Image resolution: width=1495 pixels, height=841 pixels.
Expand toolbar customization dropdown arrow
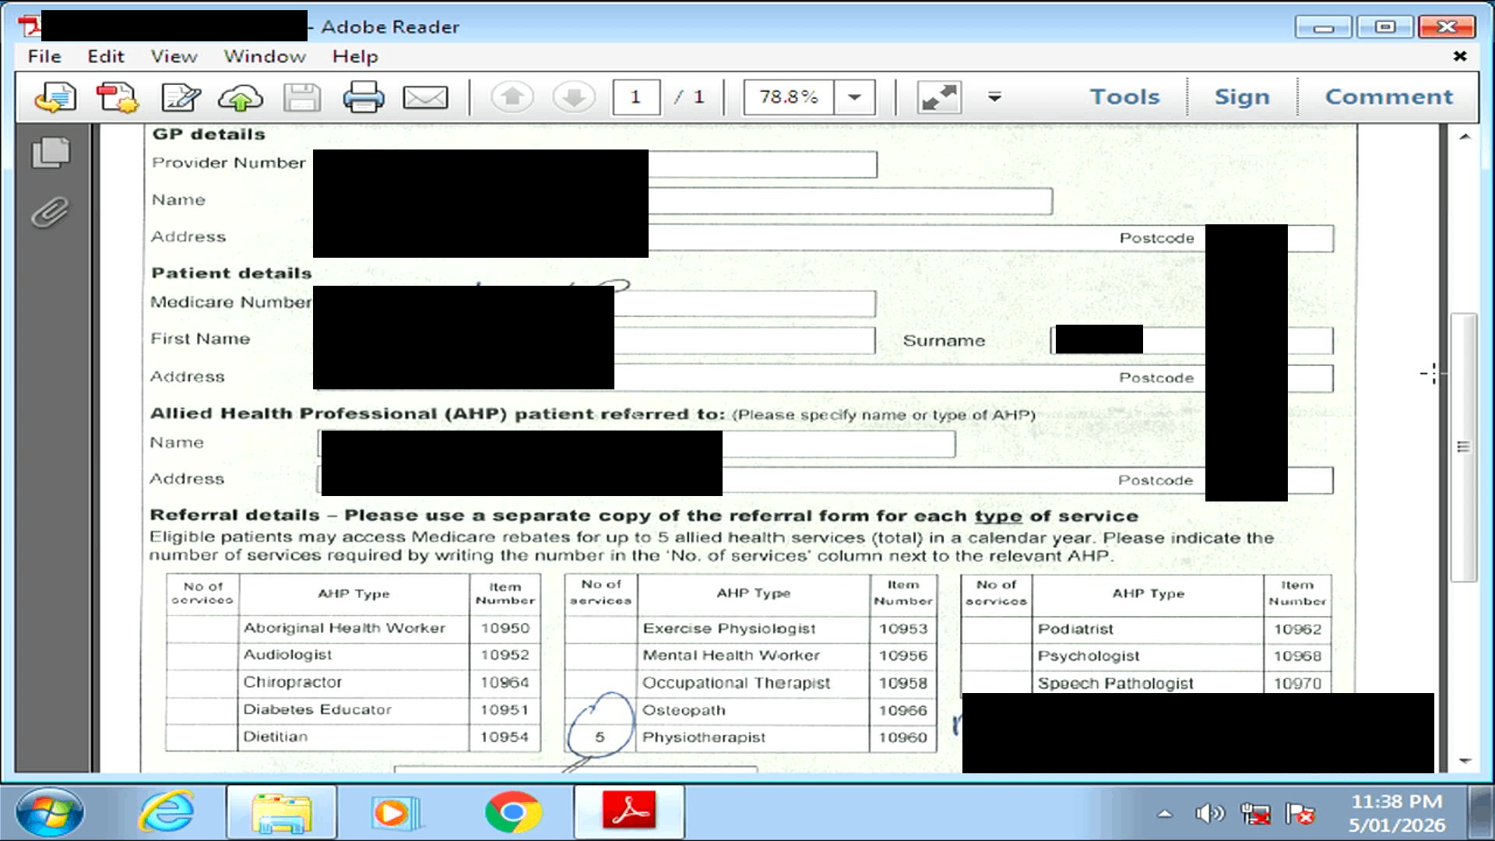pos(994,97)
